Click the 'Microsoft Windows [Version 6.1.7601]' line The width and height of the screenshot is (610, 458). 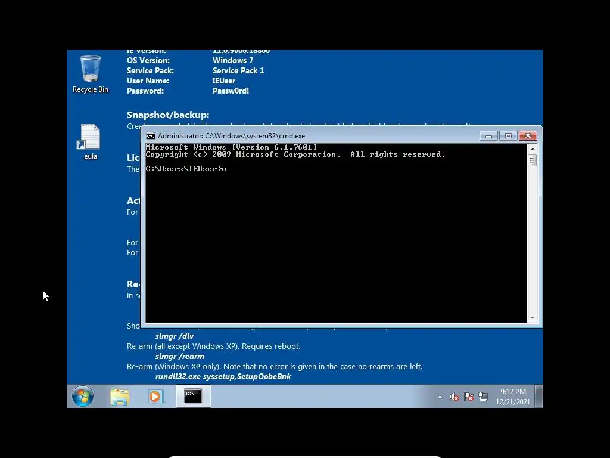coord(232,147)
